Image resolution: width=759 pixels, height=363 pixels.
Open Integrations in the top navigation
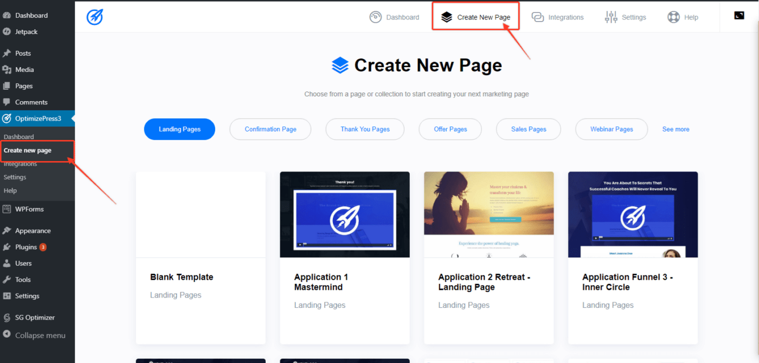click(558, 17)
